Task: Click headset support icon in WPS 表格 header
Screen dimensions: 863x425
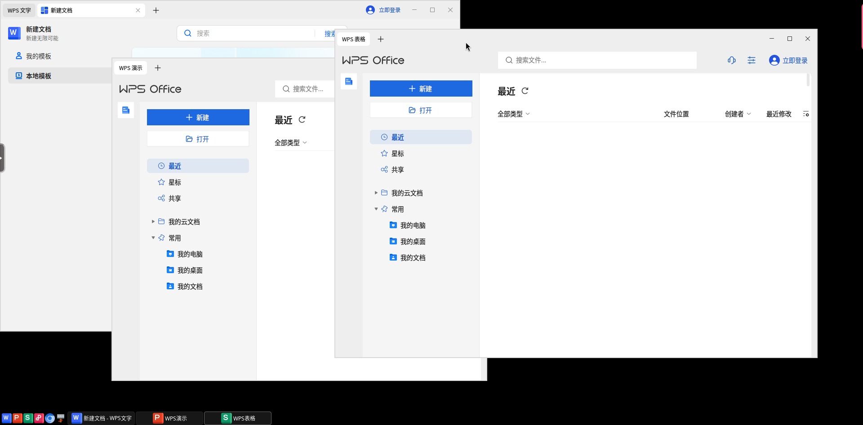Action: (732, 60)
